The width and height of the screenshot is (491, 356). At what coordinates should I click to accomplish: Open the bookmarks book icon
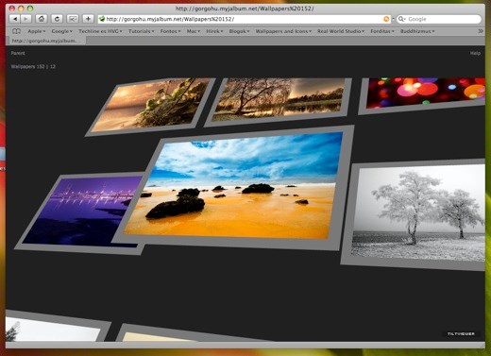[16, 31]
